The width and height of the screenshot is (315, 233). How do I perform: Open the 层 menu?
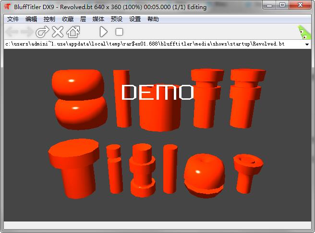point(83,19)
